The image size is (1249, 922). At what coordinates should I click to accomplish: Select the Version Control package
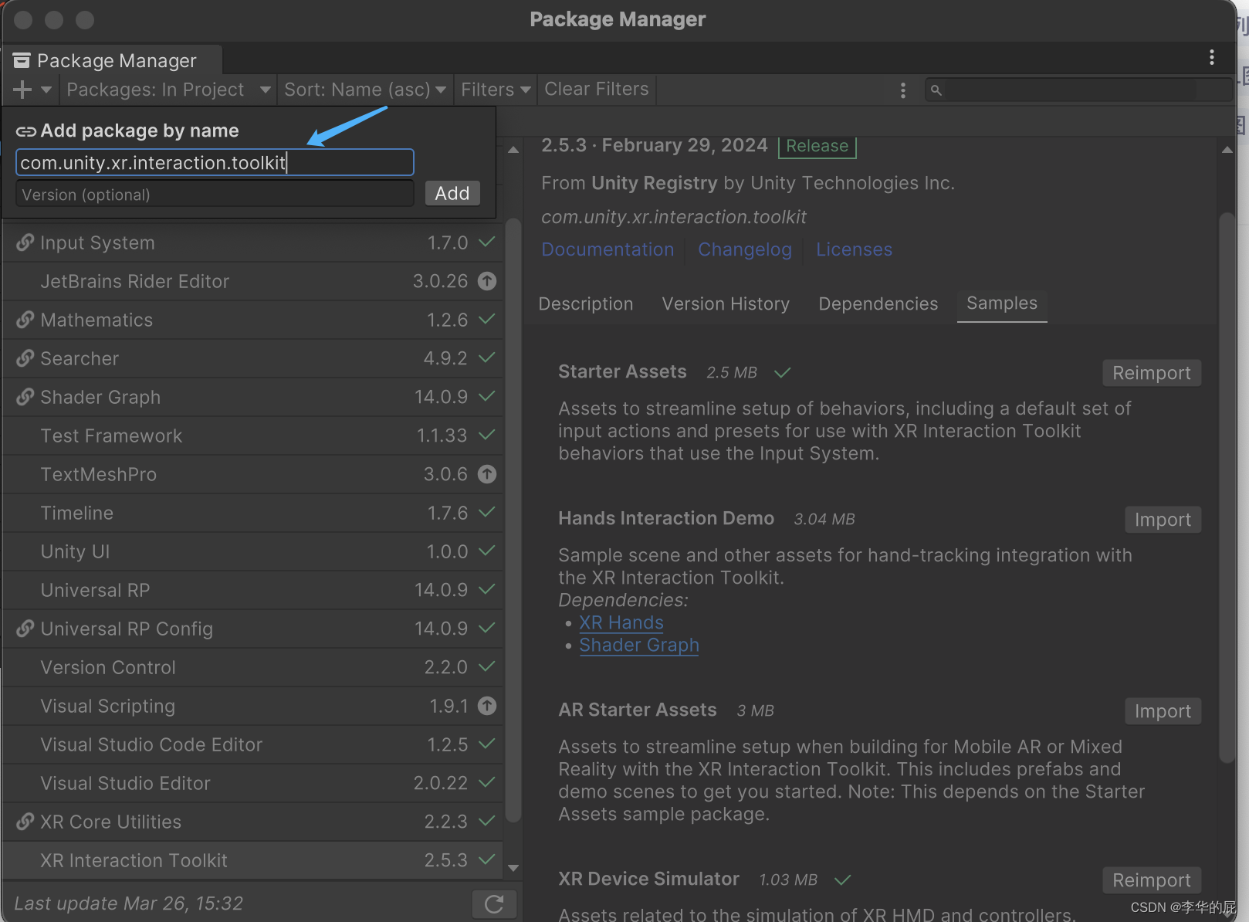(253, 667)
